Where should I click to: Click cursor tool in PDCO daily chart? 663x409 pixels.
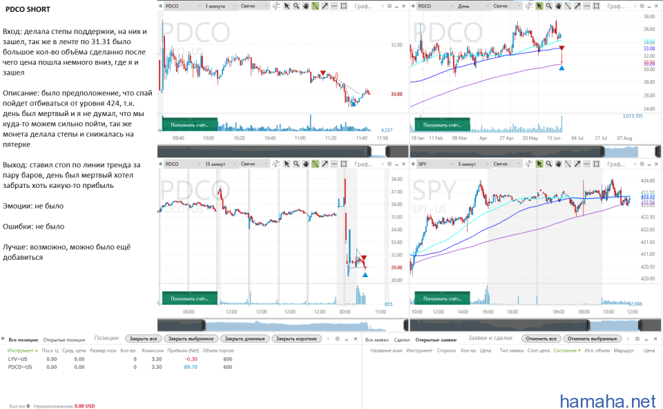click(539, 6)
